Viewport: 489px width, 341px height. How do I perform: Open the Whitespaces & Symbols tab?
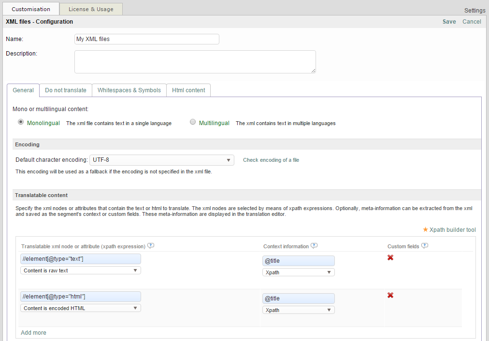click(129, 90)
